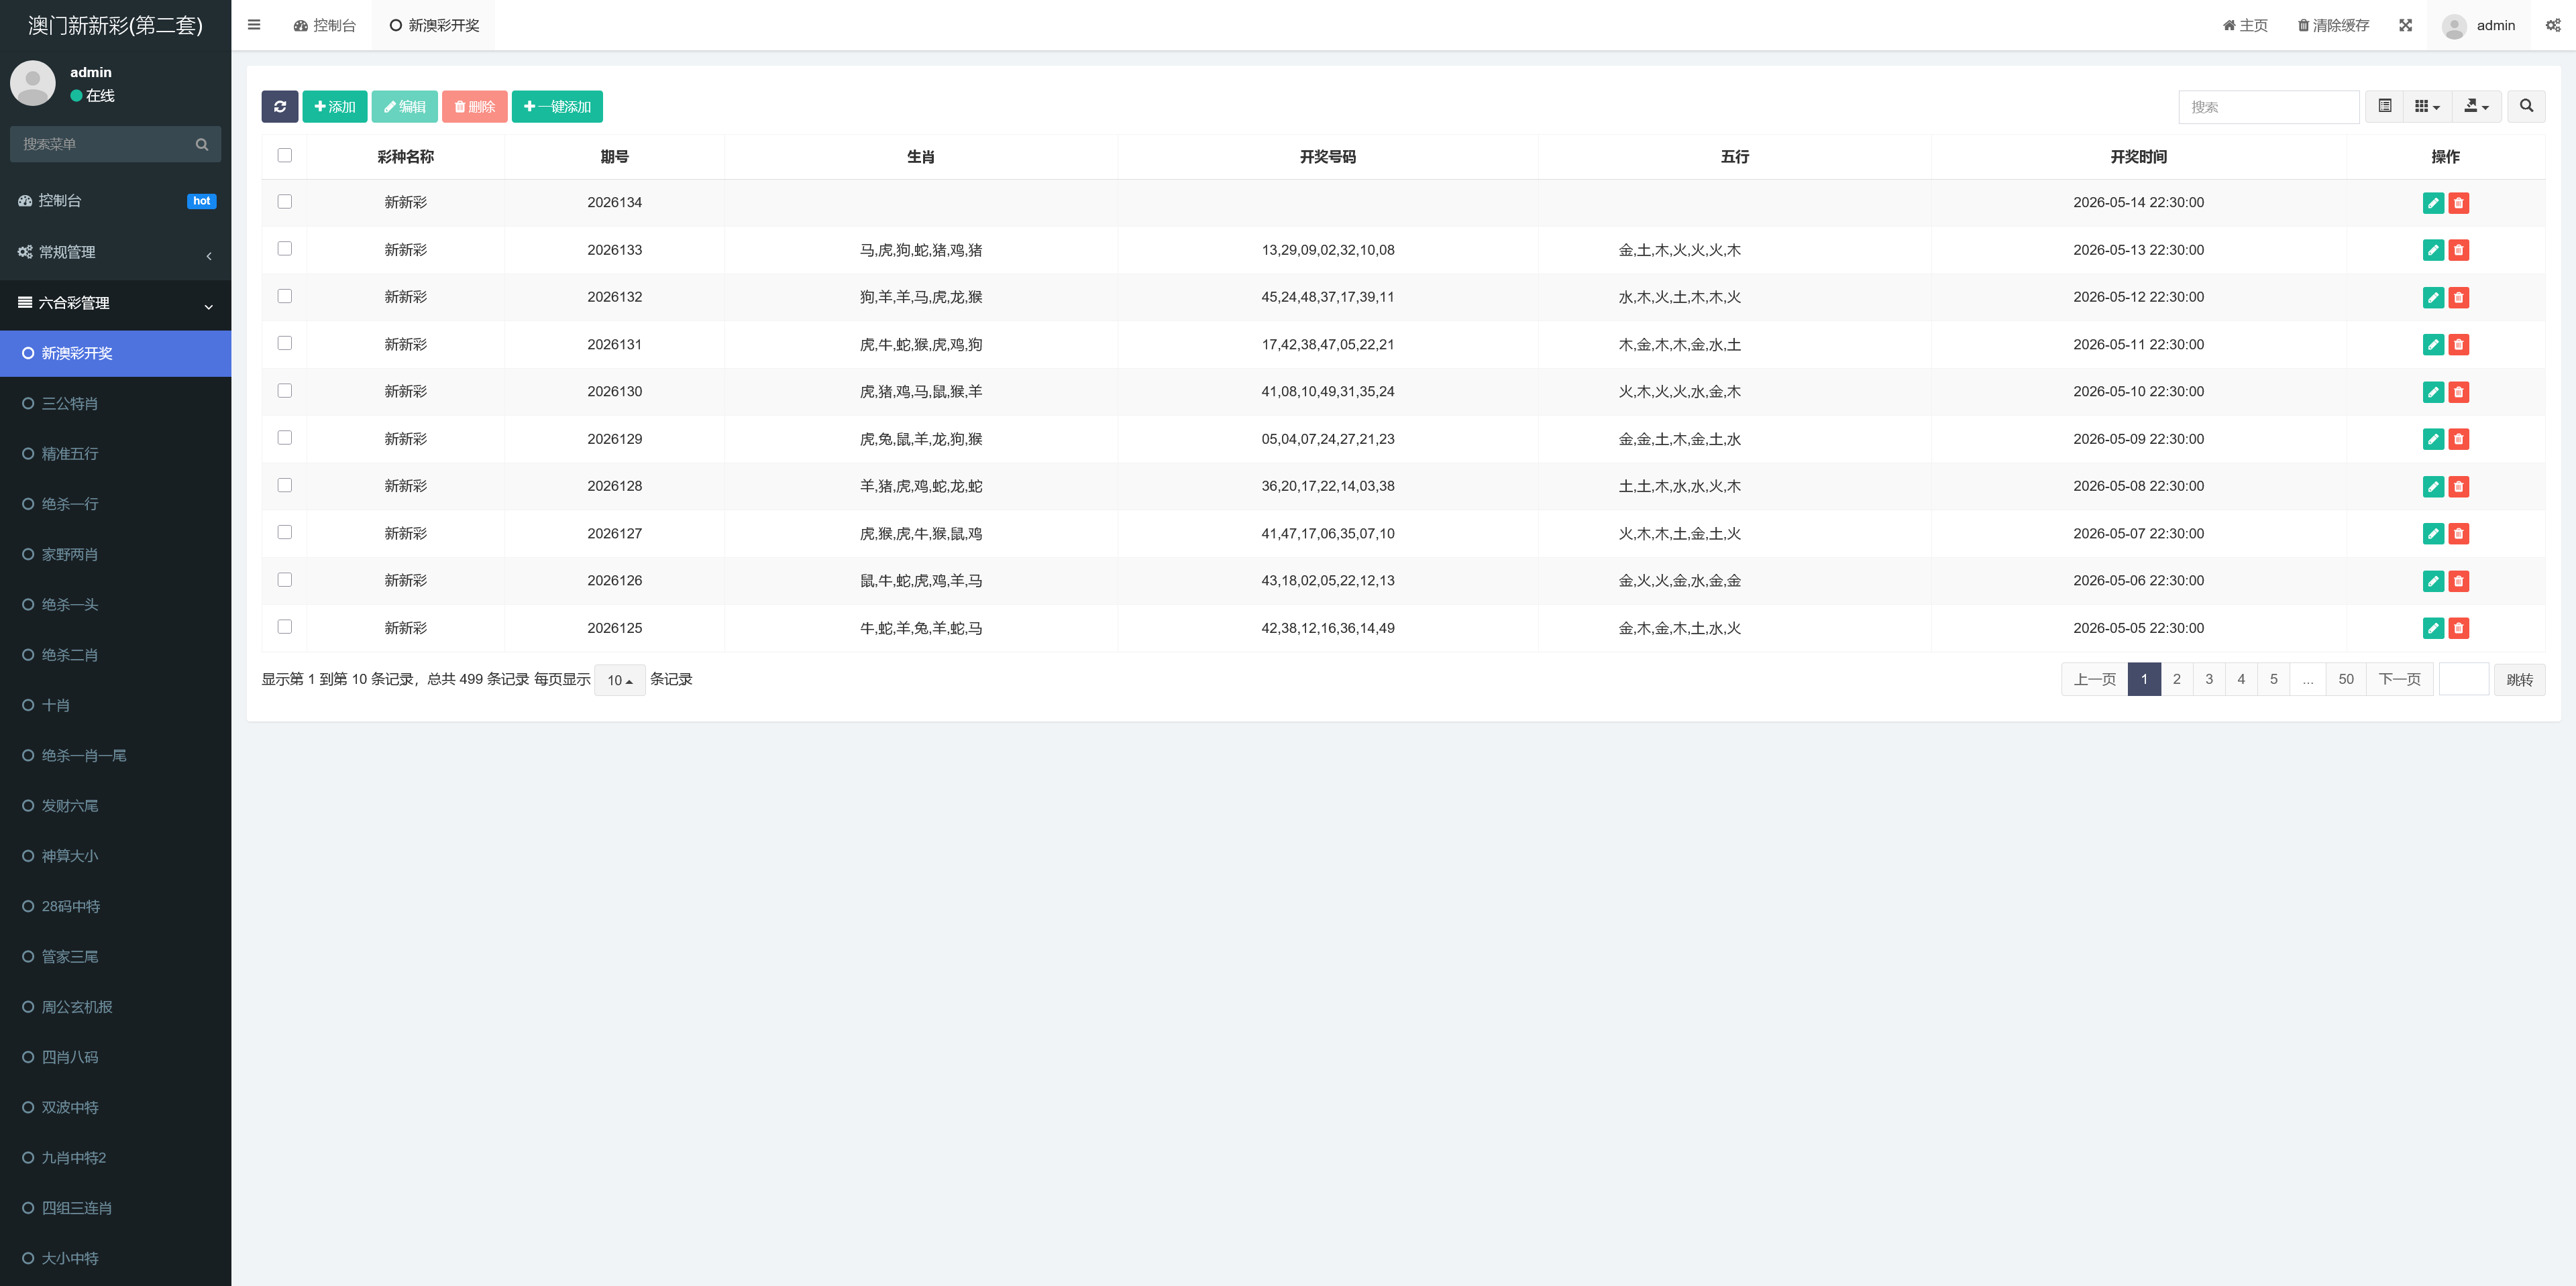Select checkbox for period 2026132
The image size is (2576, 1286).
pos(285,296)
